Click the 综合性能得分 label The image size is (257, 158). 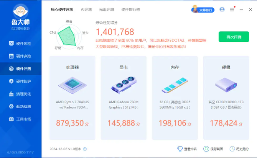(x=107, y=23)
